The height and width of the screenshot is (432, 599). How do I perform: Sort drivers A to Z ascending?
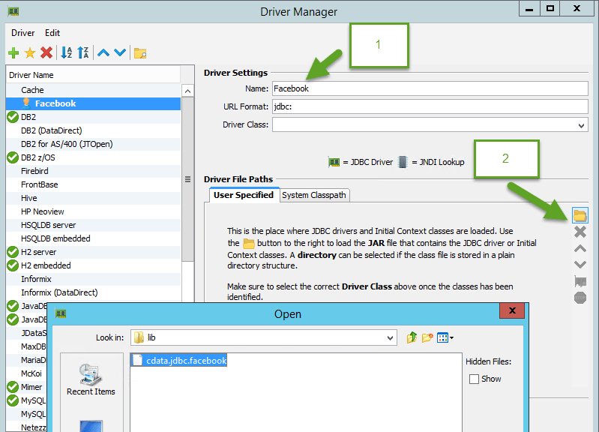tap(67, 52)
